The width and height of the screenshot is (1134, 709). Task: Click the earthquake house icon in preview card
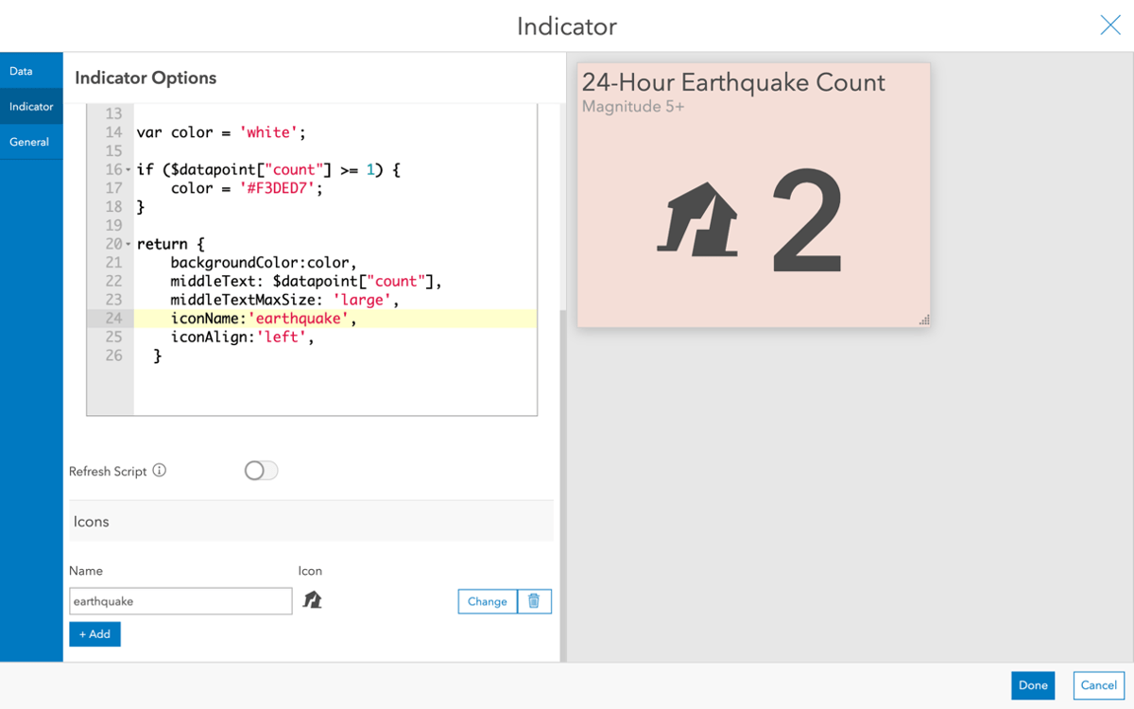[695, 217]
